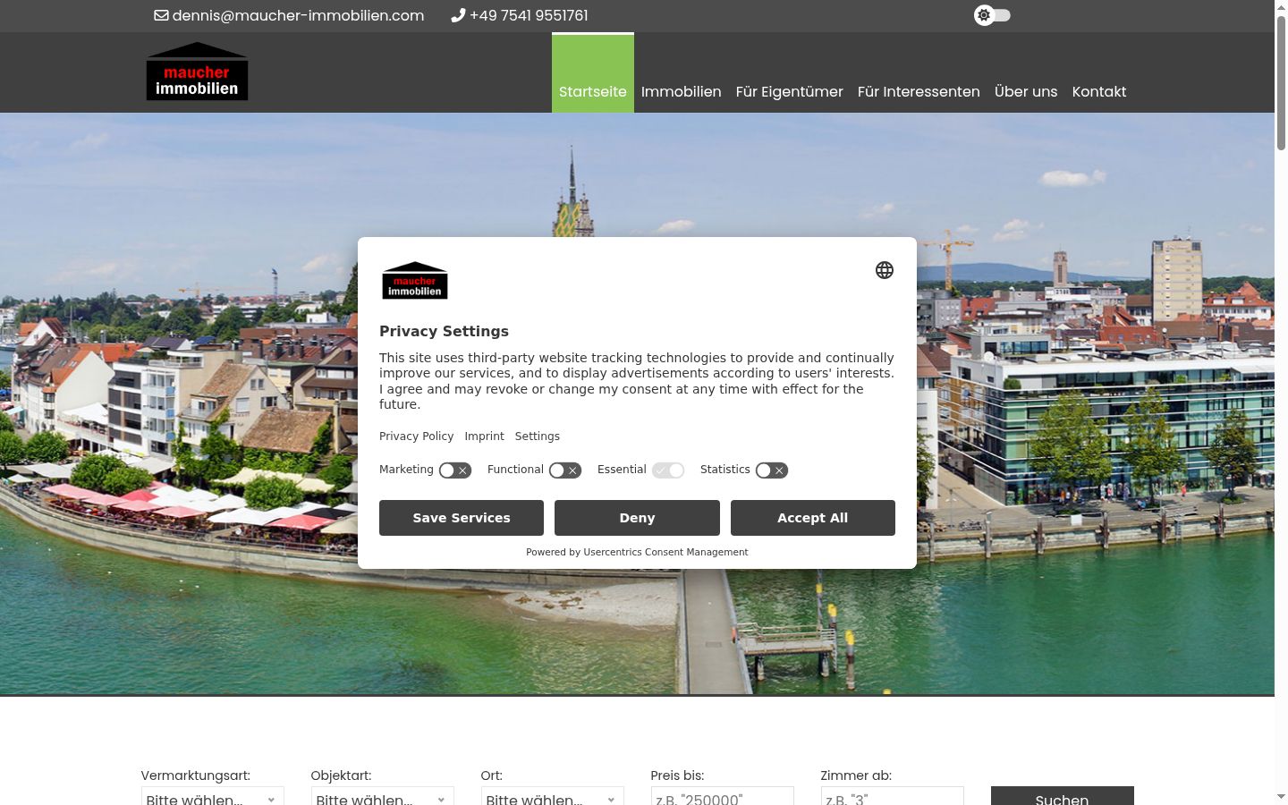Click the Deny button
The image size is (1288, 805).
(x=637, y=518)
